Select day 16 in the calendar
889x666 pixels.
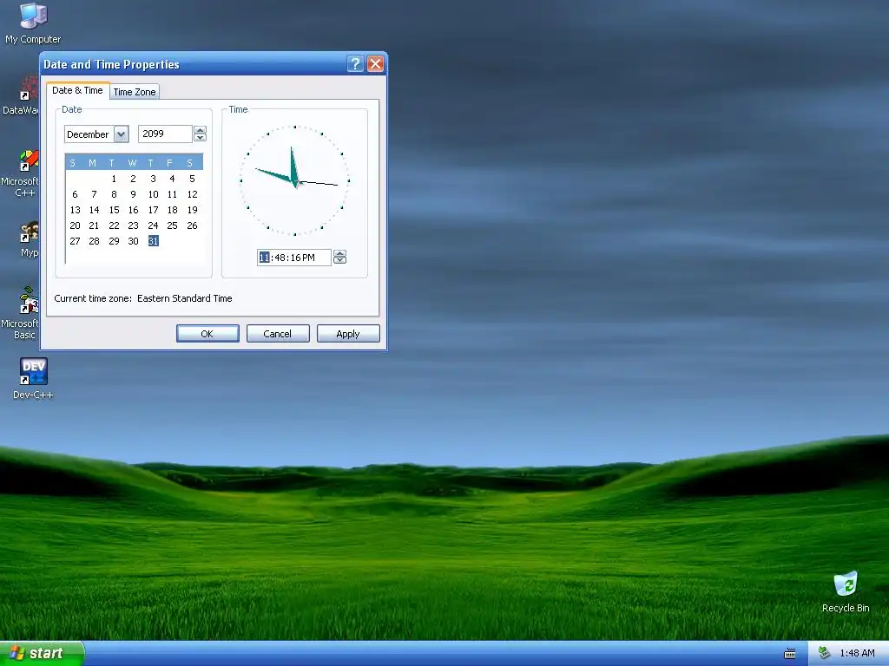pyautogui.click(x=133, y=210)
